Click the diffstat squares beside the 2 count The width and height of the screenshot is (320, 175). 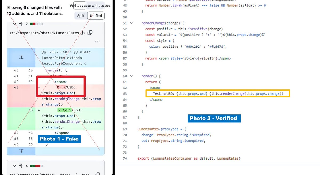37,24
